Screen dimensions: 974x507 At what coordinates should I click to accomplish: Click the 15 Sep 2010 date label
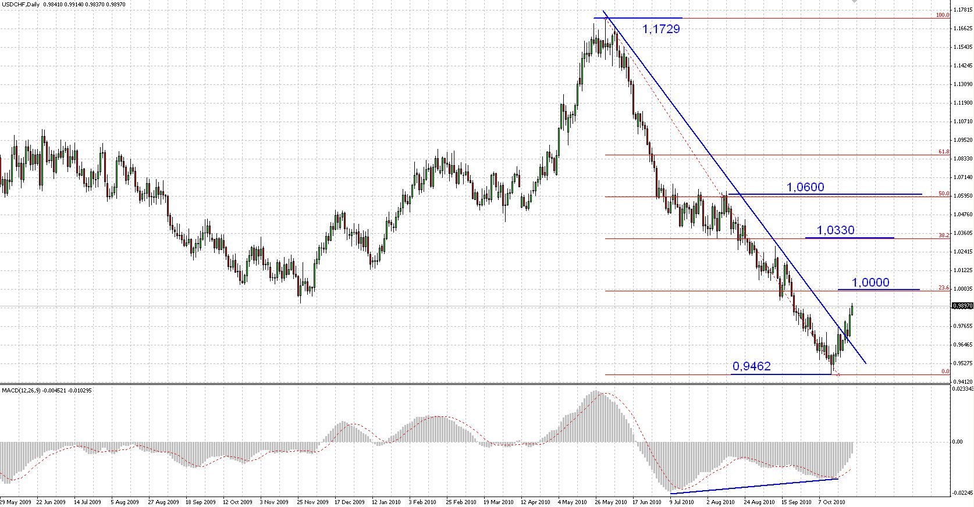click(x=797, y=501)
